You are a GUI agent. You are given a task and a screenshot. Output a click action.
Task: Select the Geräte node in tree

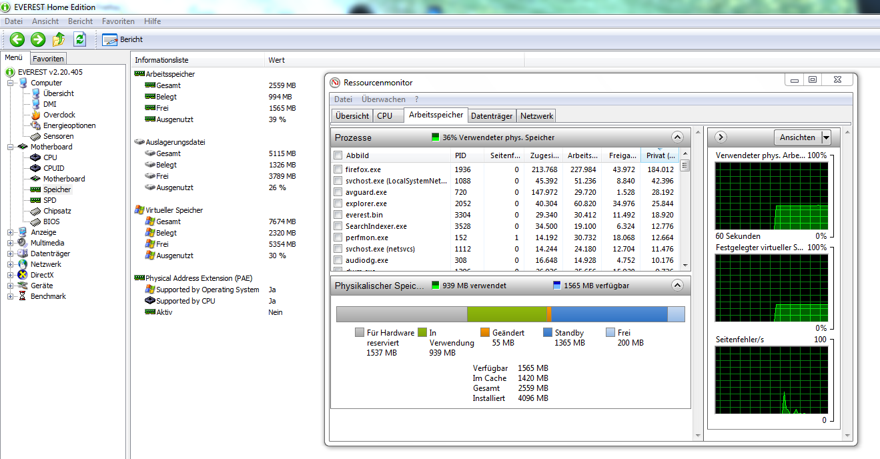pyautogui.click(x=41, y=286)
